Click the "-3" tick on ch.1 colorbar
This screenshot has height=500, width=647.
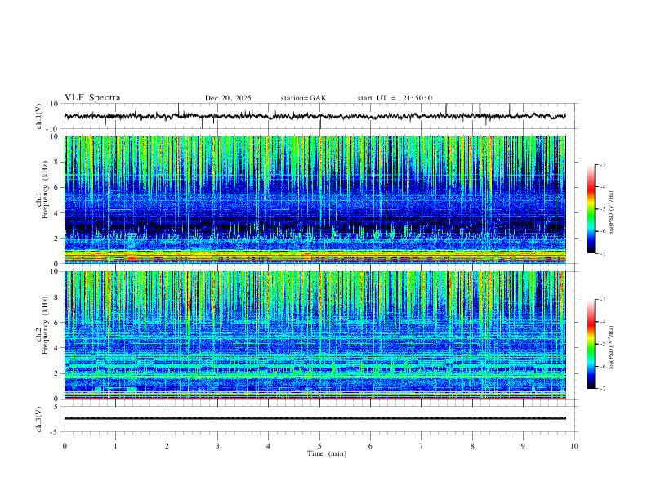point(602,164)
